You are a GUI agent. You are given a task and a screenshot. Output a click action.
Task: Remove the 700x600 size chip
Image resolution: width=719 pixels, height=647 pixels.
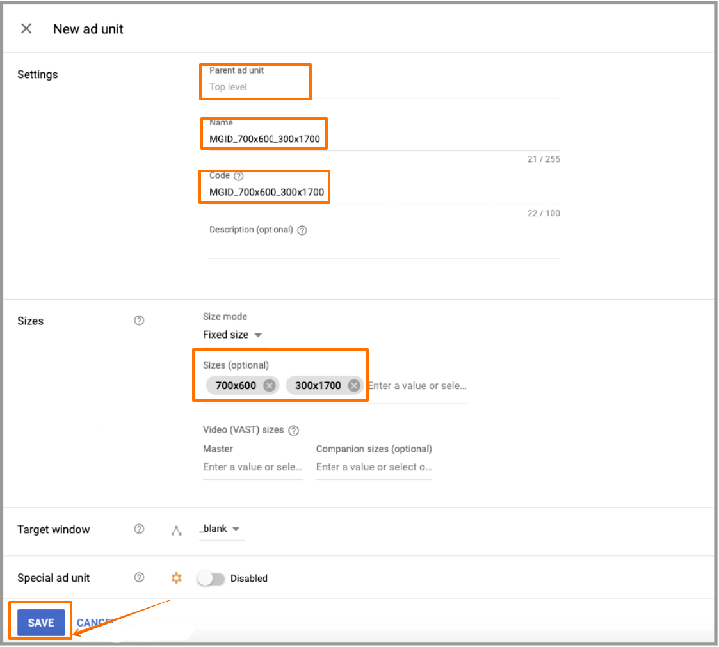click(x=270, y=385)
